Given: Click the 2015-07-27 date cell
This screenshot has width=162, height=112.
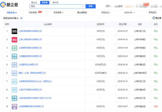Looking at the screenshot, I should 123,31.
